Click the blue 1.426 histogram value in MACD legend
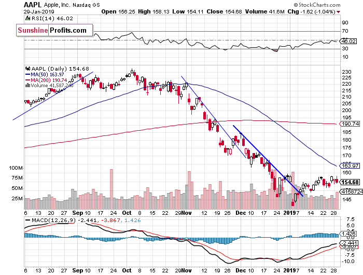The image size is (363, 275). point(133,221)
